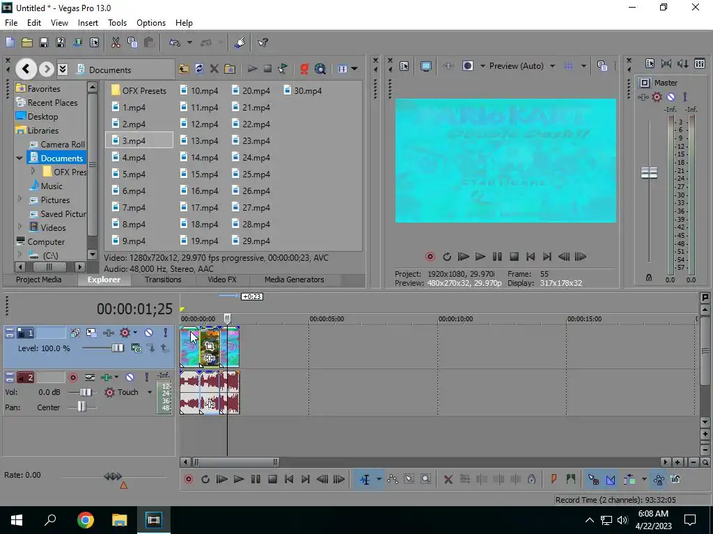Solo audio track 2

tap(146, 378)
